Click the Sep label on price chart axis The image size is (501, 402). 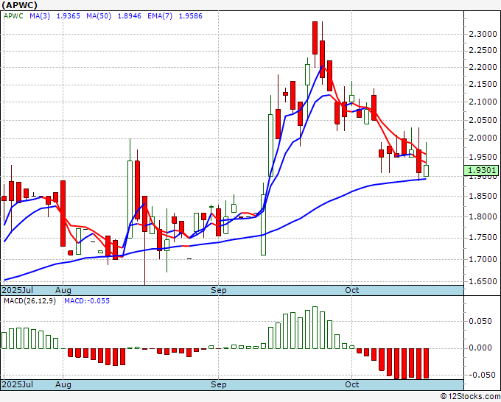click(x=219, y=291)
